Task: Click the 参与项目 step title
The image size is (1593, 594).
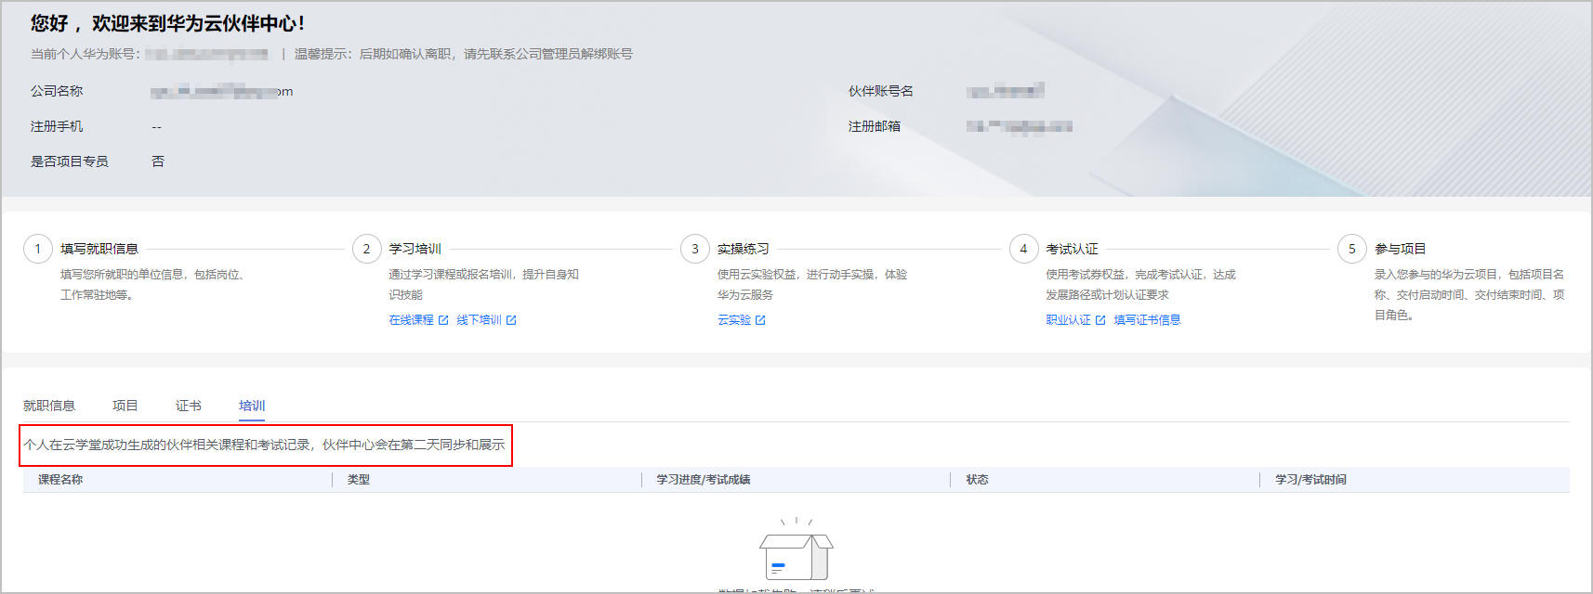Action: [1401, 249]
